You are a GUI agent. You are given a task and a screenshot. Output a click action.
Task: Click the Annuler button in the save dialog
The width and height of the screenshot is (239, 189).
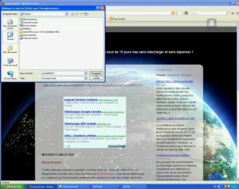click(x=96, y=78)
